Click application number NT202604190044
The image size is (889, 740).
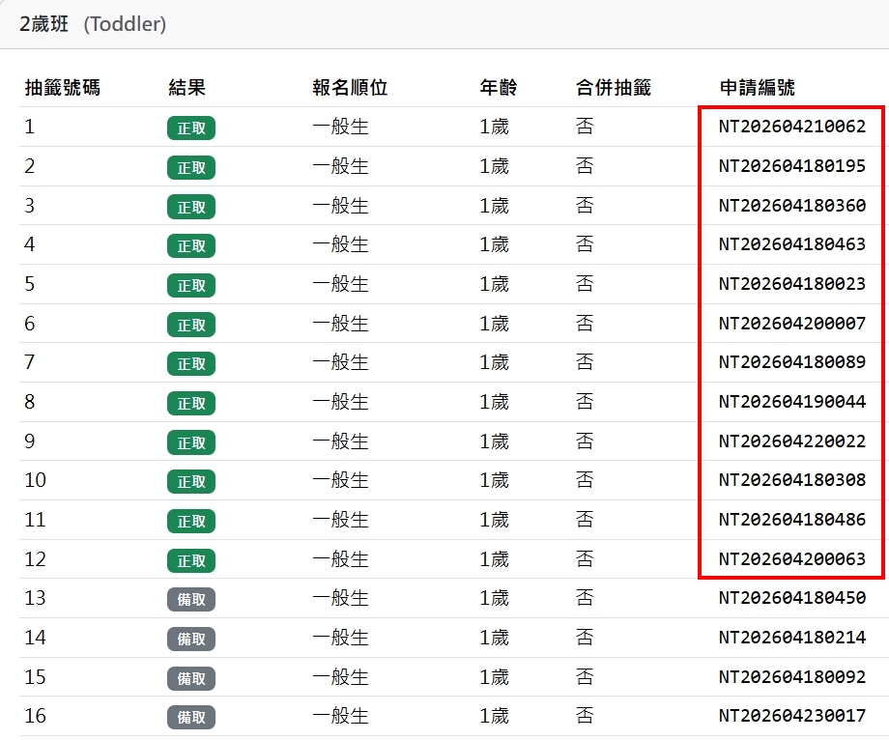(792, 402)
